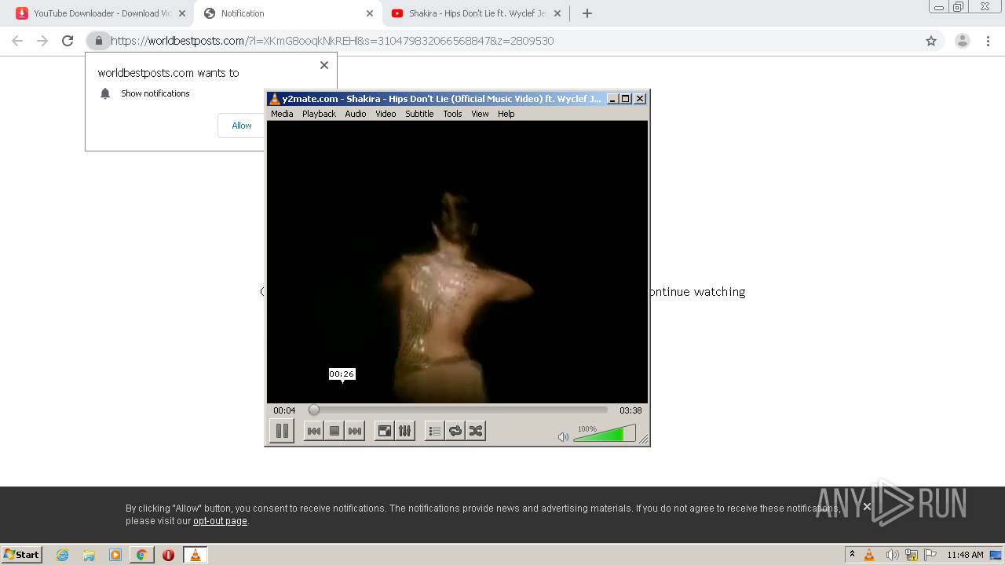Click the taskbar clock 11:48 AM
The image size is (1005, 565).
[x=965, y=555]
